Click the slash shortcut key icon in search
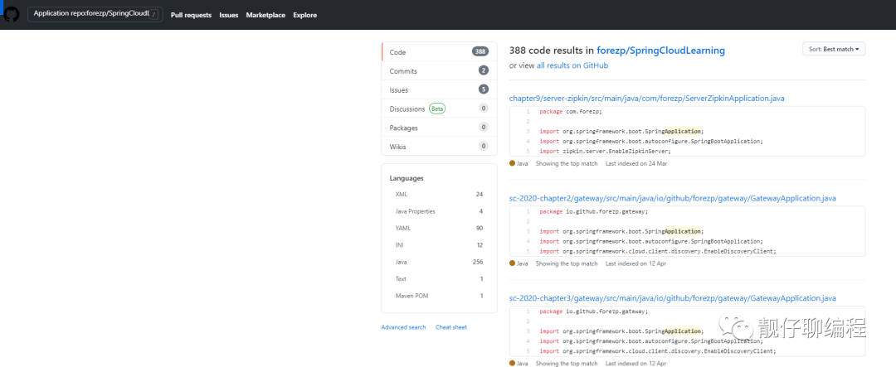 153,15
